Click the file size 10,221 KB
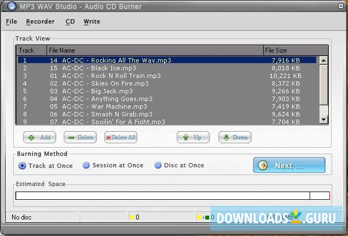The width and height of the screenshot is (348, 236). (x=285, y=76)
